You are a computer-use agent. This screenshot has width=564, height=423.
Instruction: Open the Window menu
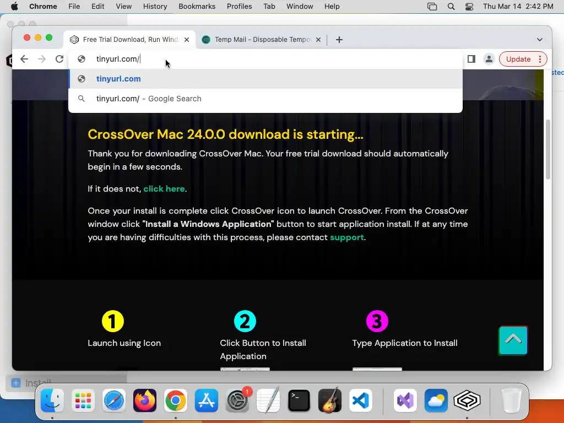point(300,7)
